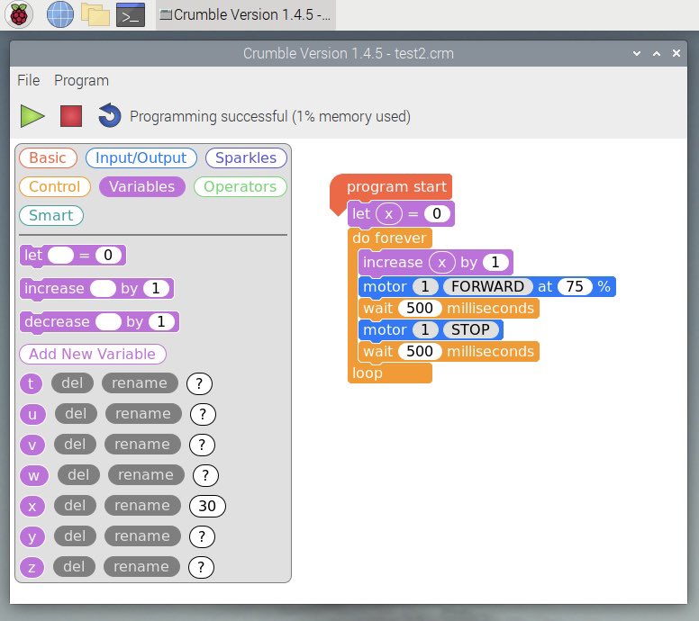
Task: Rename variable x
Action: pyautogui.click(x=142, y=506)
